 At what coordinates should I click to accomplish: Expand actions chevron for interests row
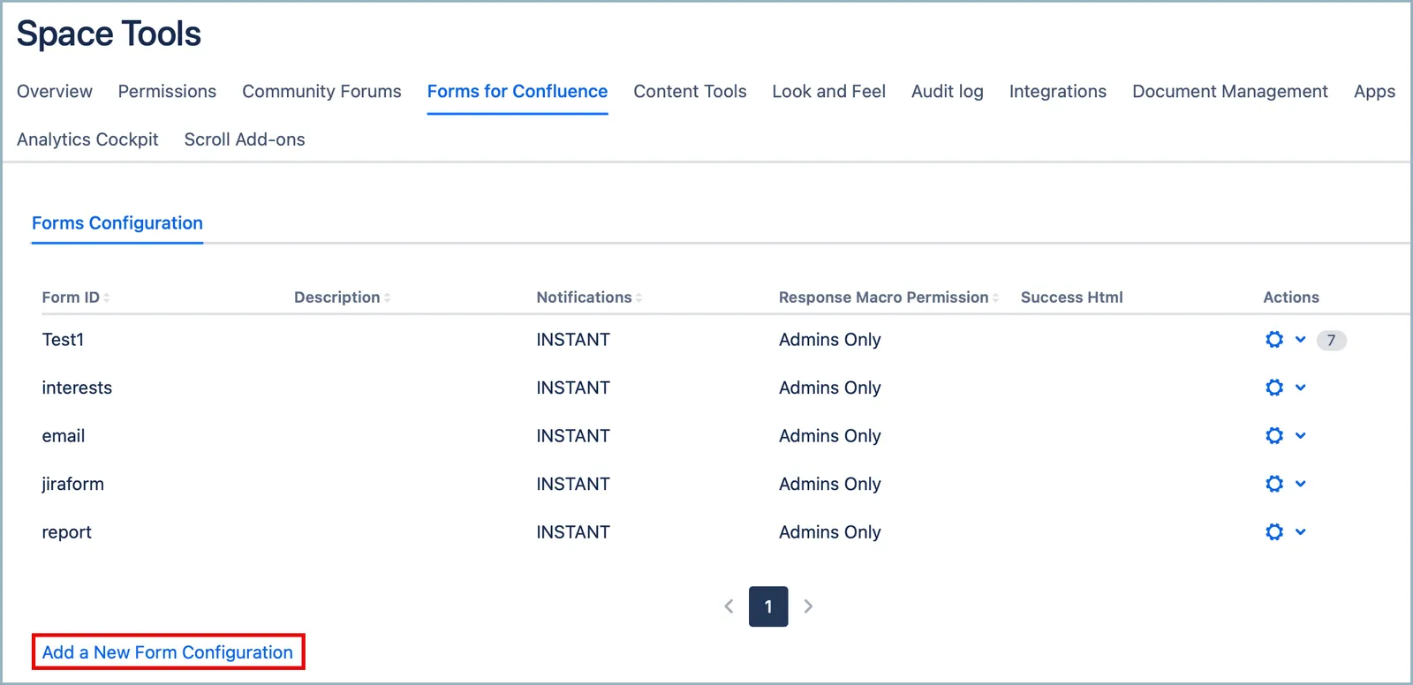coord(1300,388)
